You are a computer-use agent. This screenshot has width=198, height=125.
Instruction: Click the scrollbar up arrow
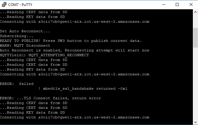(x=195, y=12)
